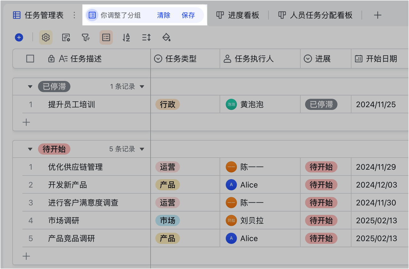This screenshot has width=409, height=269.
Task: Collapse the 已停滞 group
Action: coord(30,87)
